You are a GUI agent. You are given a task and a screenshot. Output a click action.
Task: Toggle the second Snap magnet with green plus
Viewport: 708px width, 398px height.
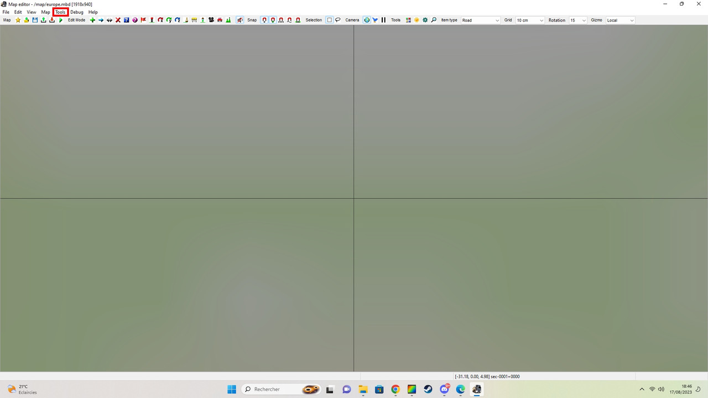click(x=273, y=20)
